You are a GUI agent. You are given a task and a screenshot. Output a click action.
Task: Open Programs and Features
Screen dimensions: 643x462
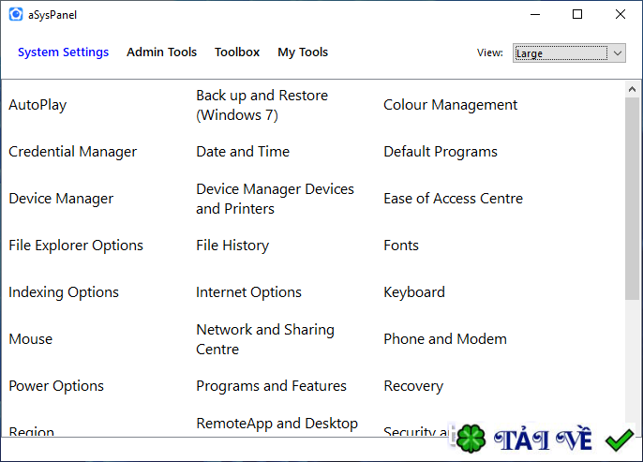click(271, 386)
